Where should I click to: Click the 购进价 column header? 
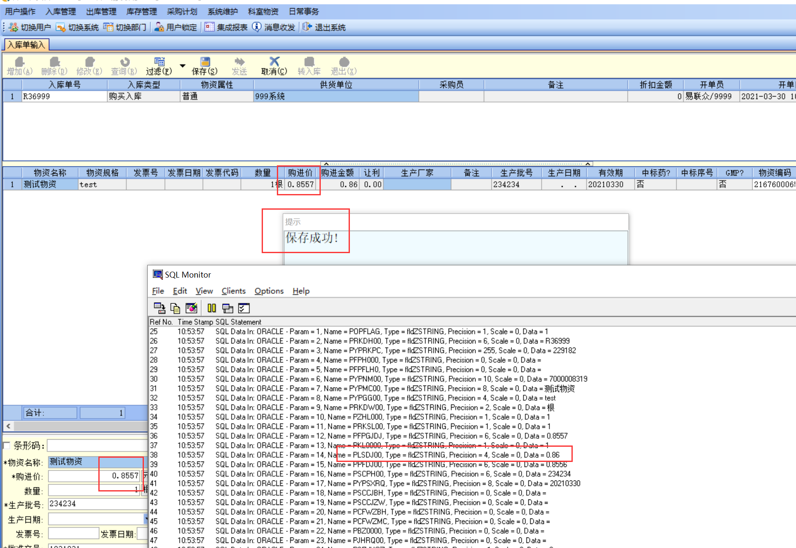[300, 173]
